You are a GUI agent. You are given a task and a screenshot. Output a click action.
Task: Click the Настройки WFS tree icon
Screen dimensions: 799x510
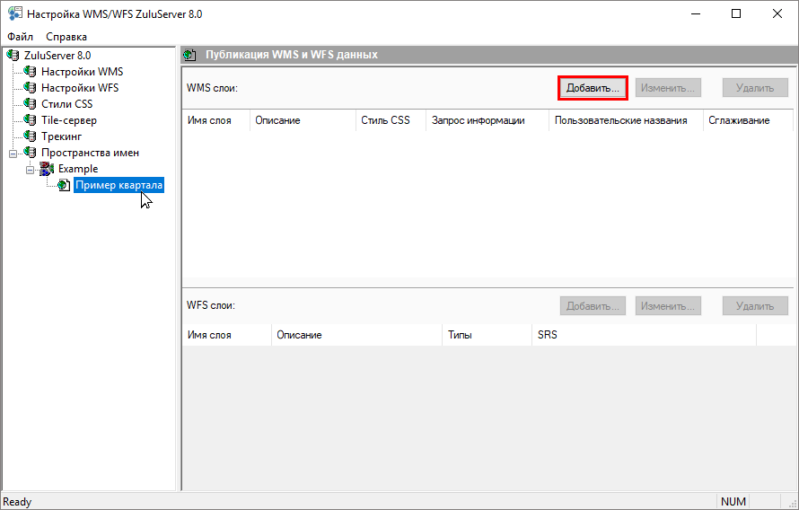[31, 88]
